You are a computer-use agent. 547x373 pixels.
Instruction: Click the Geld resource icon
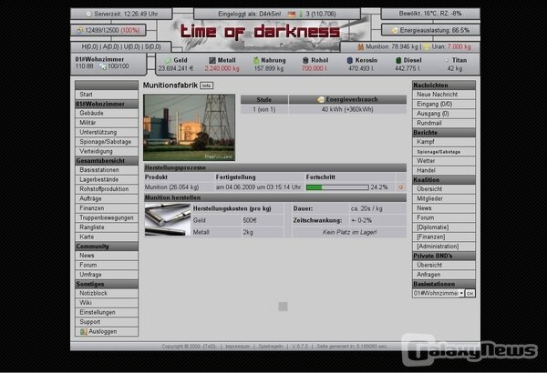[x=168, y=60]
